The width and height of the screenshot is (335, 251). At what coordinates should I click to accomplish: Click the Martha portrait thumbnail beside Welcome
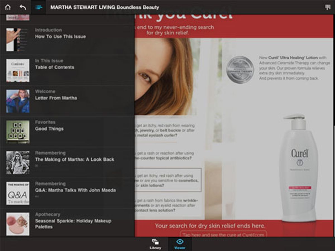[x=17, y=101]
